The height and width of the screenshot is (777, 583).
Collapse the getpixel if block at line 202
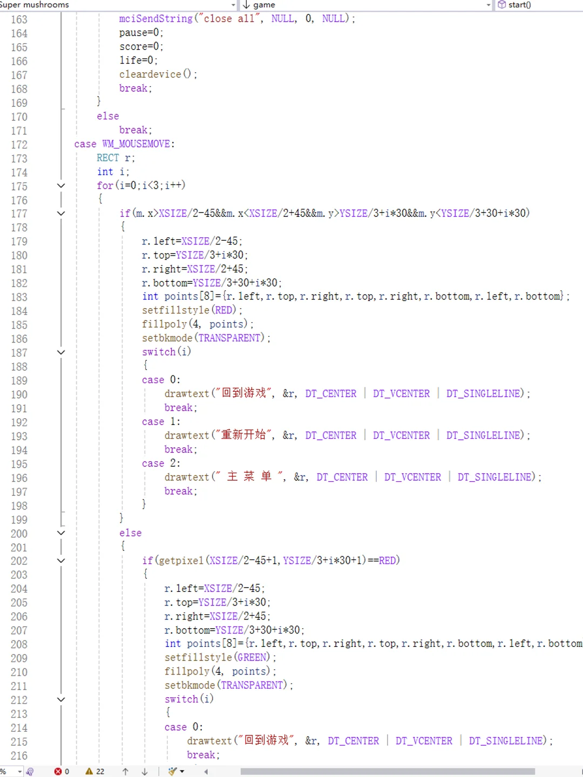click(x=61, y=561)
